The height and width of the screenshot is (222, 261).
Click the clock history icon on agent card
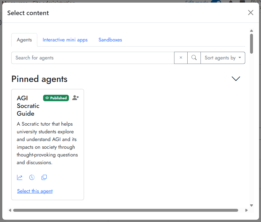pos(32,177)
